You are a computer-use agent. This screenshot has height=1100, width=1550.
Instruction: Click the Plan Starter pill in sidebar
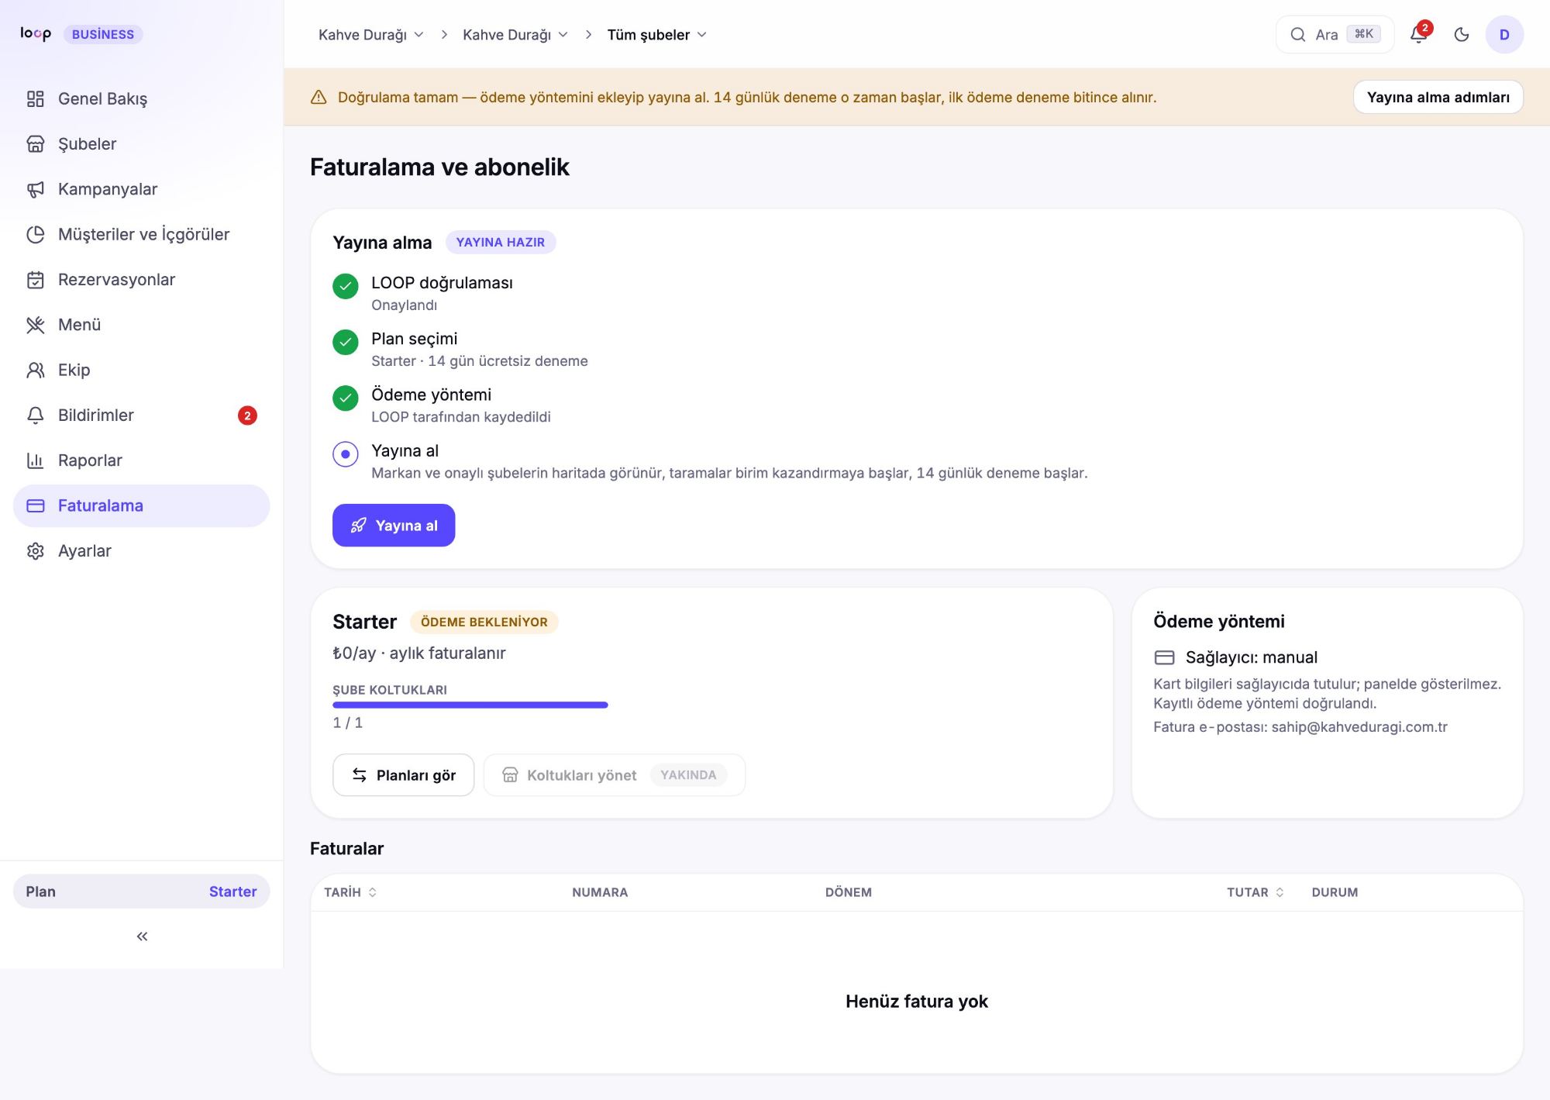point(142,891)
